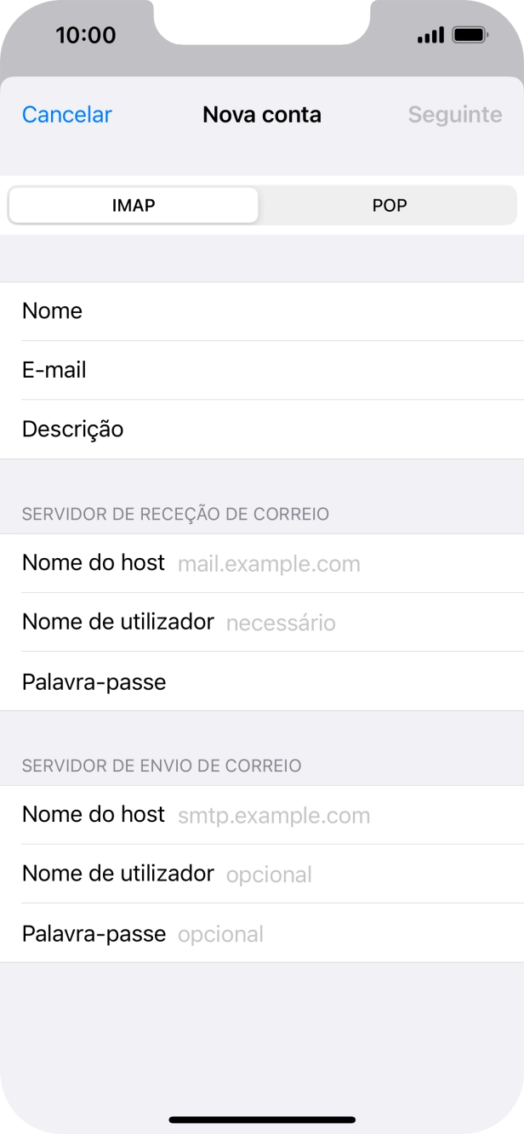Viewport: 524px width, 1134px height.
Task: Tap the battery indicator icon
Action: point(467,35)
